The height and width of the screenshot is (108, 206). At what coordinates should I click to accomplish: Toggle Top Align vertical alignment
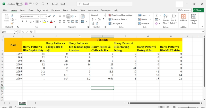(x=60, y=16)
